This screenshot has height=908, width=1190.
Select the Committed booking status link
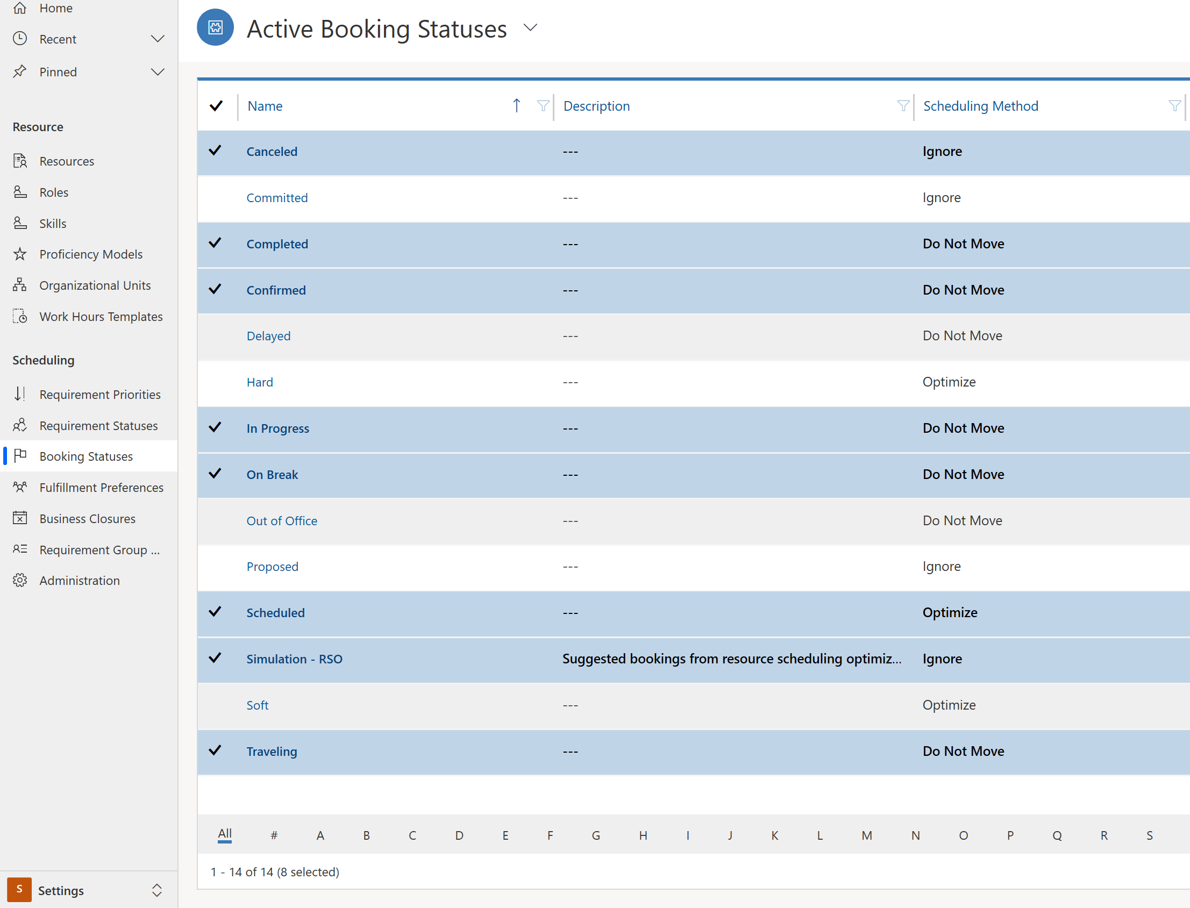tap(276, 196)
